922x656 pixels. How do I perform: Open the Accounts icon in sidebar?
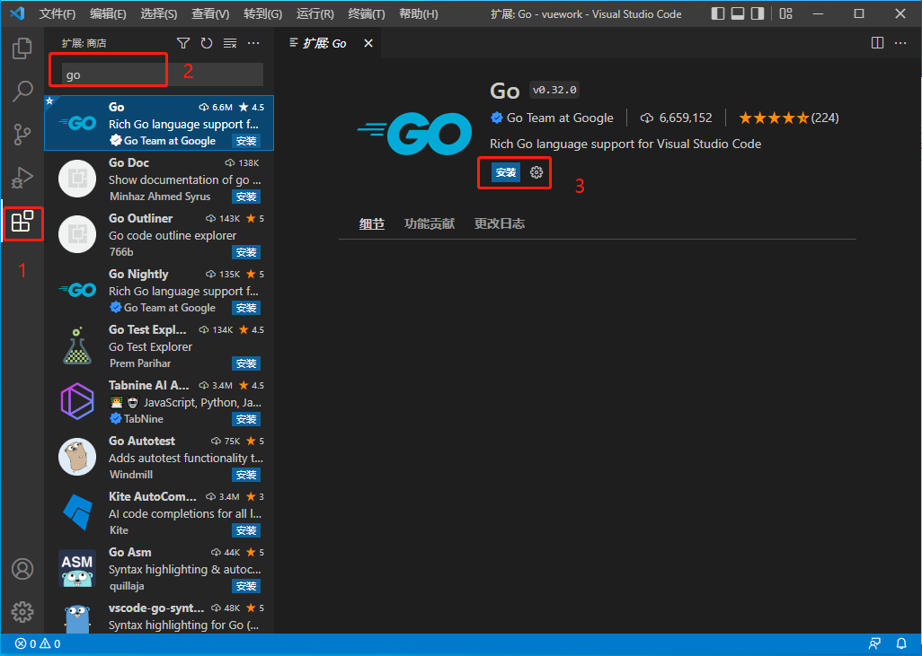[x=22, y=569]
